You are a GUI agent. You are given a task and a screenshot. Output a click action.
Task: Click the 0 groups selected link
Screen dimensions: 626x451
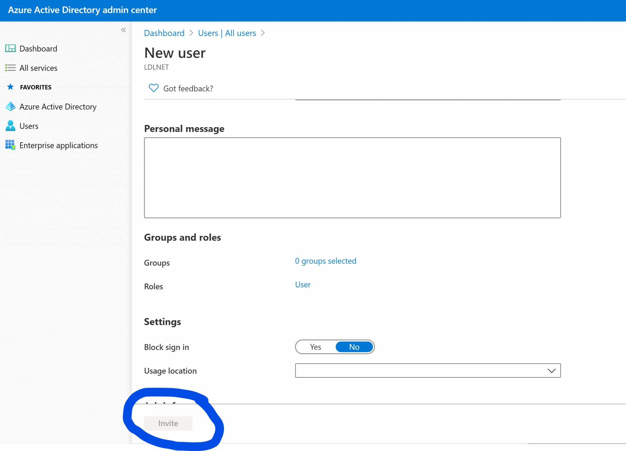tap(326, 261)
